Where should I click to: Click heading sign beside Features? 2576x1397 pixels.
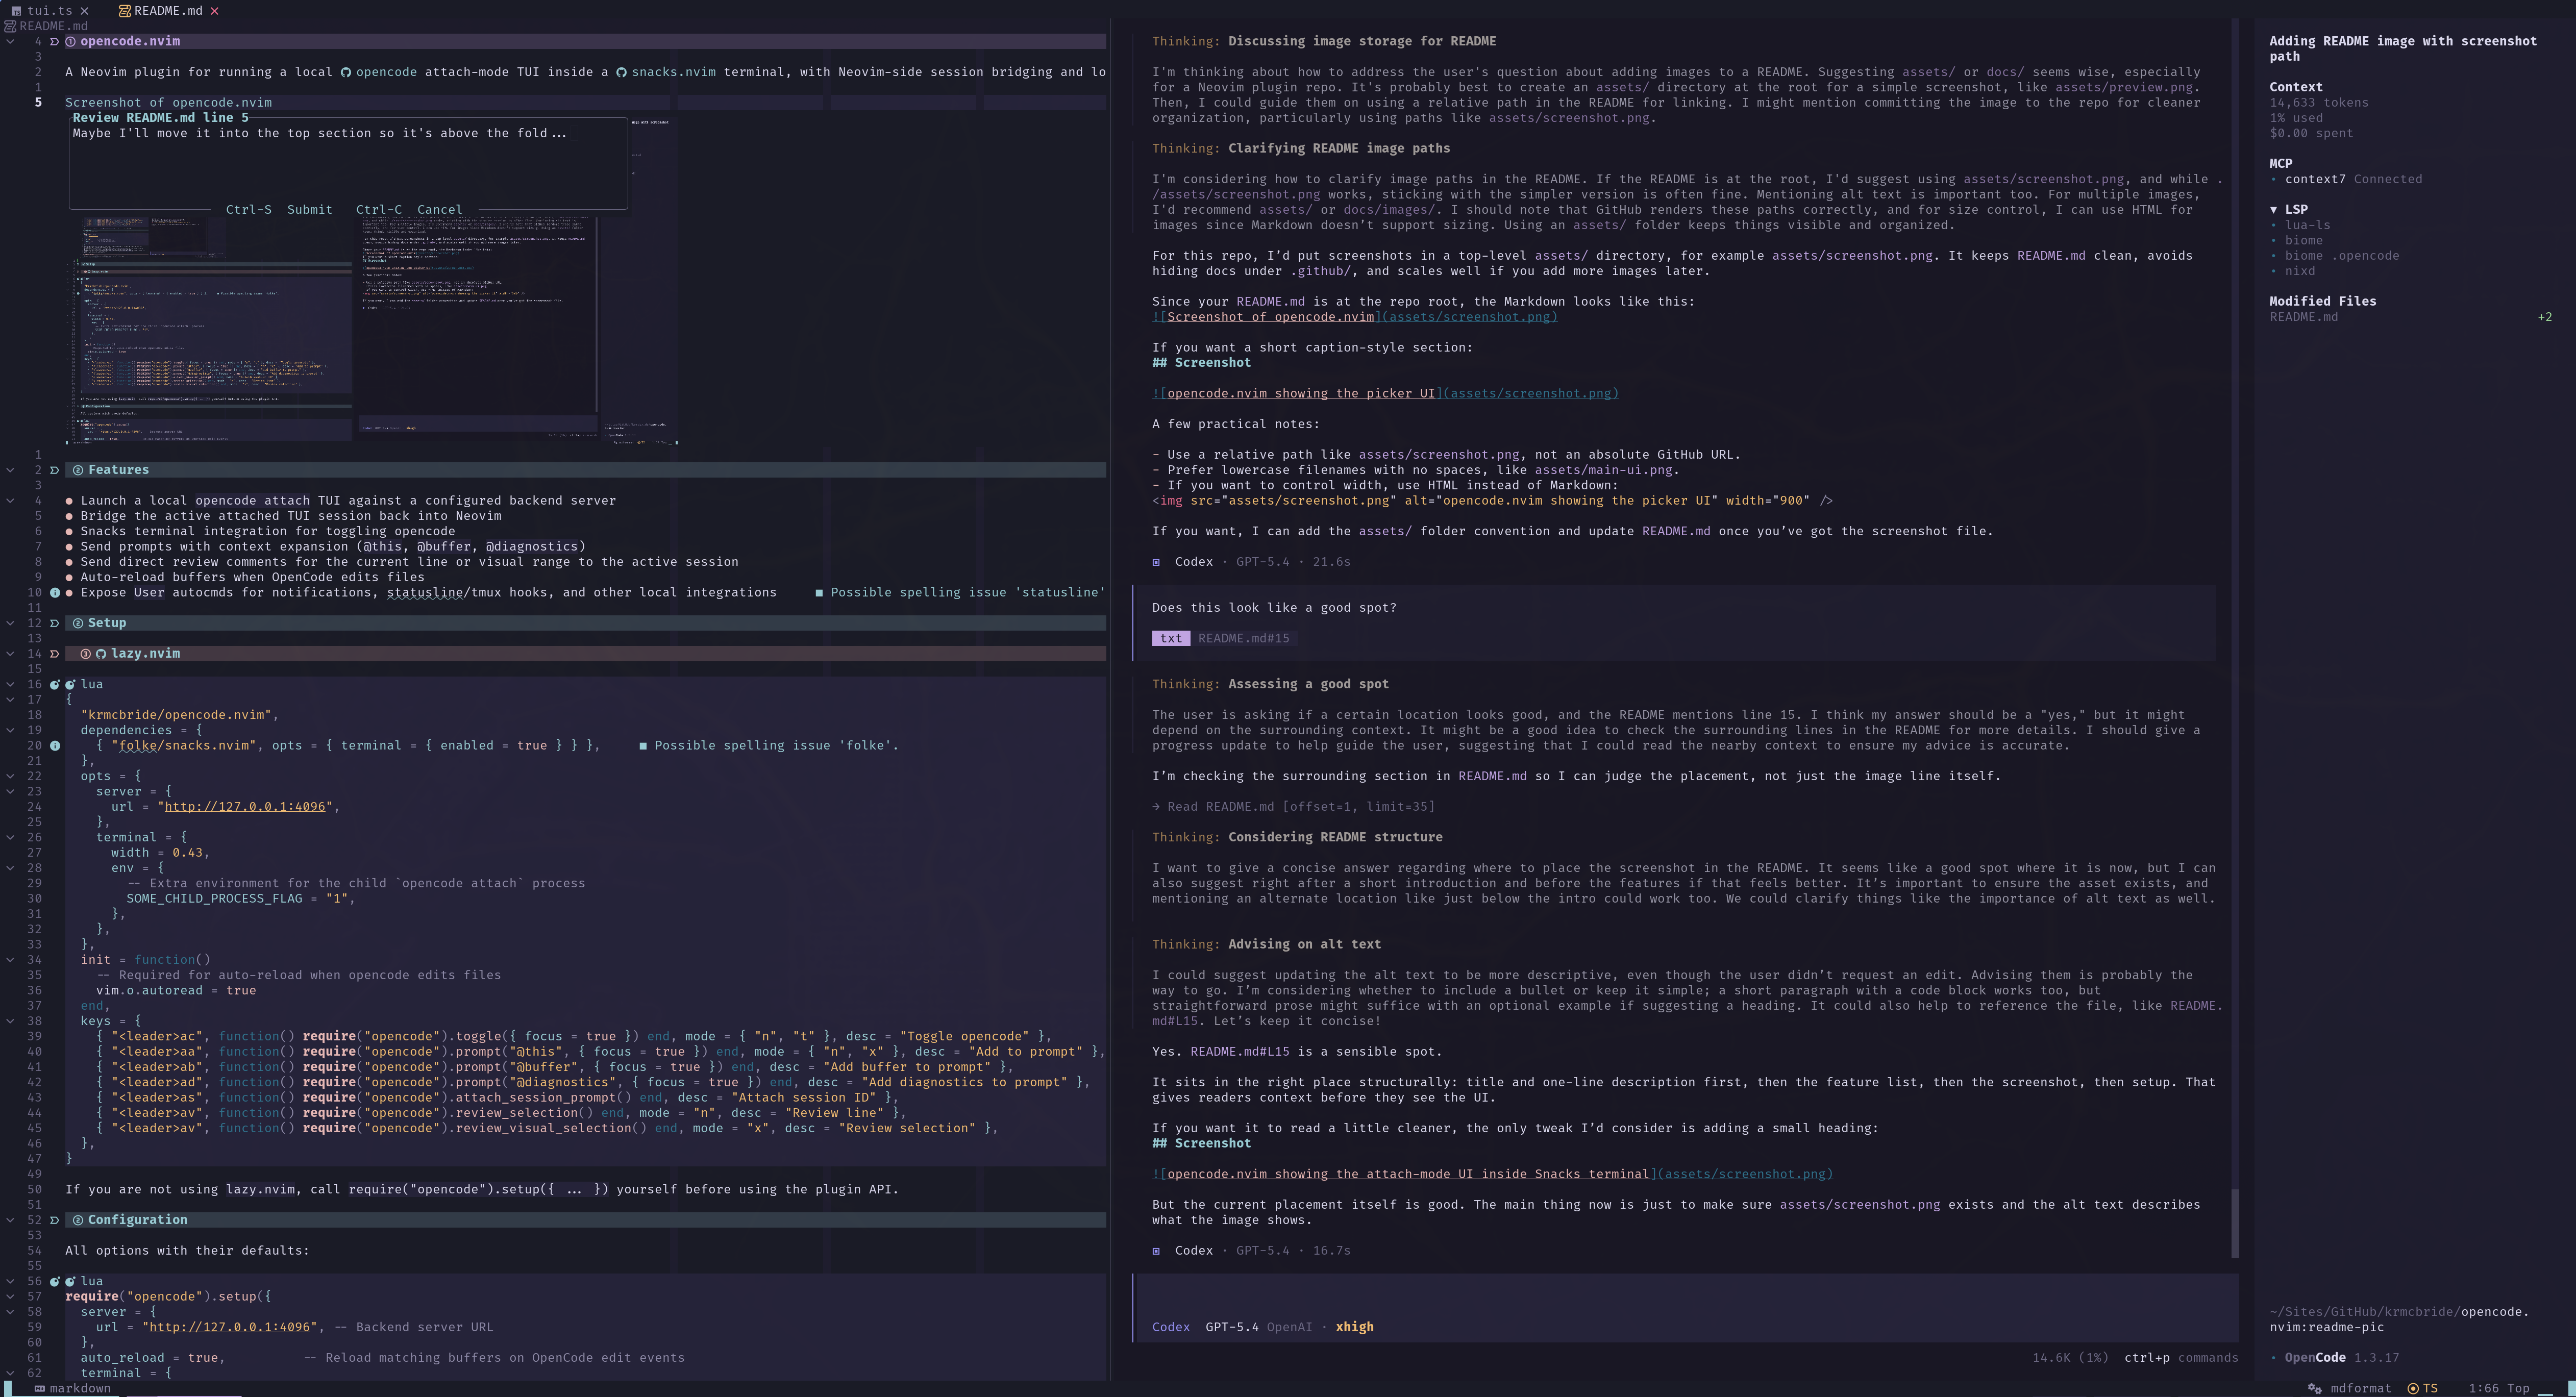click(55, 470)
